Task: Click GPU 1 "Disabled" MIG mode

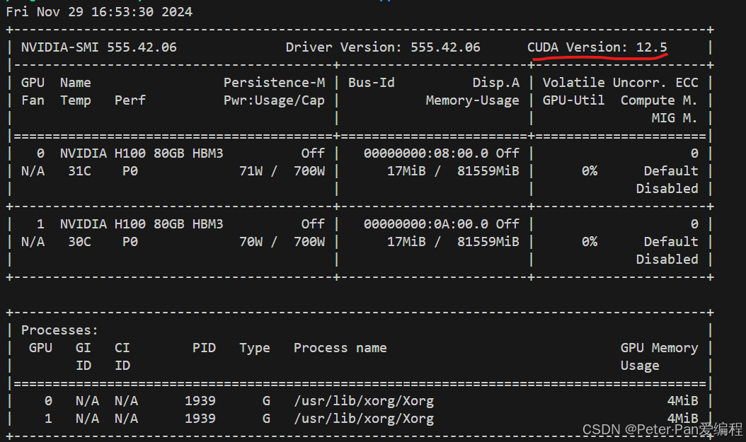Action: [667, 260]
